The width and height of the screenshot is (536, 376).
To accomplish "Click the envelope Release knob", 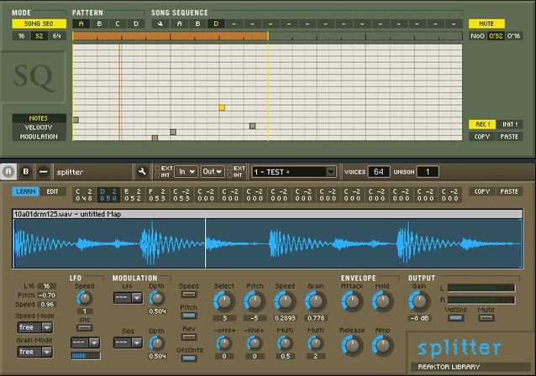I will pyautogui.click(x=352, y=345).
